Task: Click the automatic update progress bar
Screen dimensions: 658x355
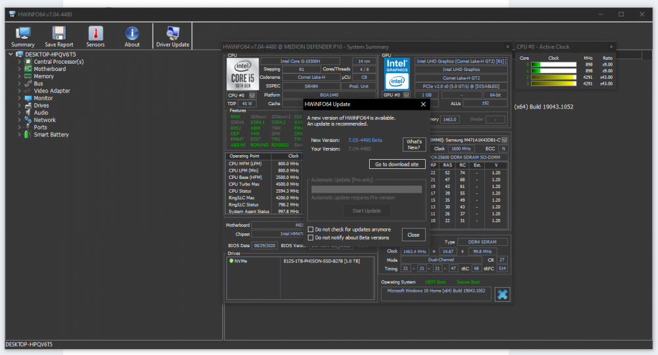Action: coord(367,189)
